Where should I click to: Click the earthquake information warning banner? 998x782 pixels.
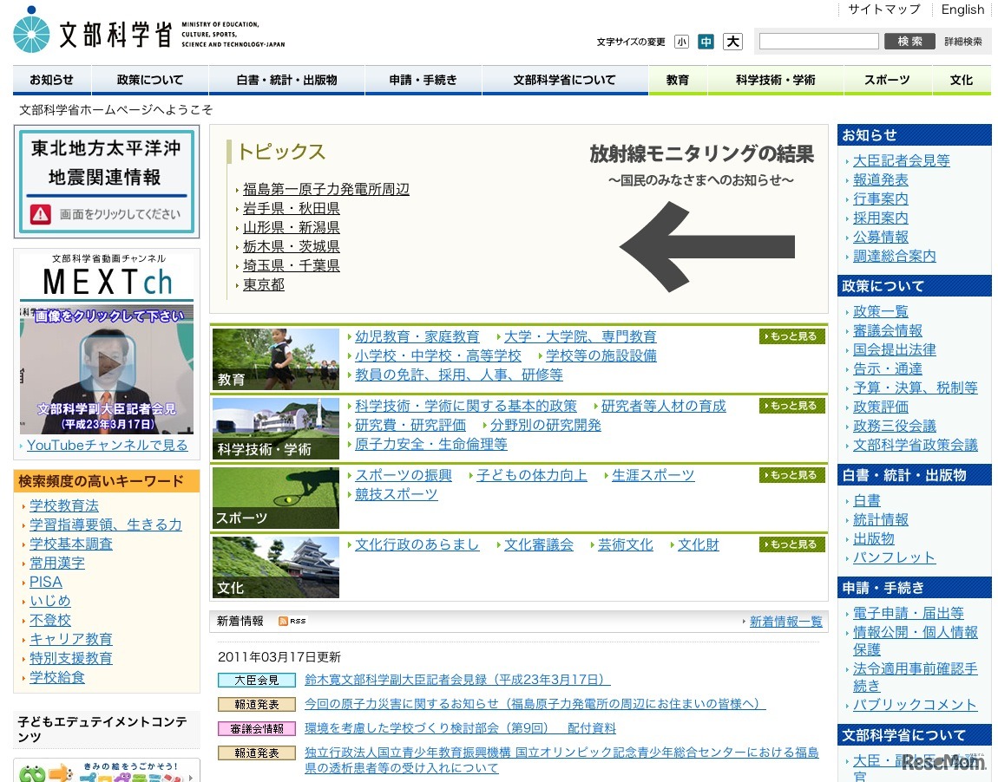point(107,181)
